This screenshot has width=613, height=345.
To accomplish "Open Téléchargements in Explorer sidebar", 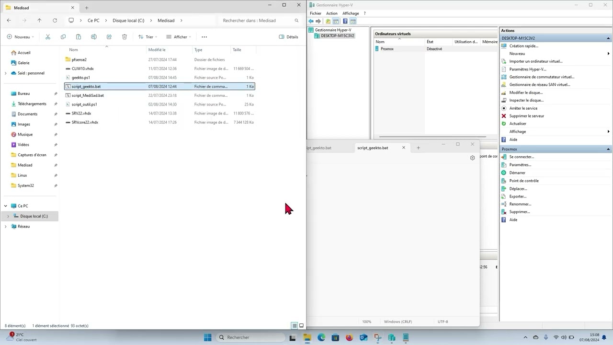I will (32, 104).
